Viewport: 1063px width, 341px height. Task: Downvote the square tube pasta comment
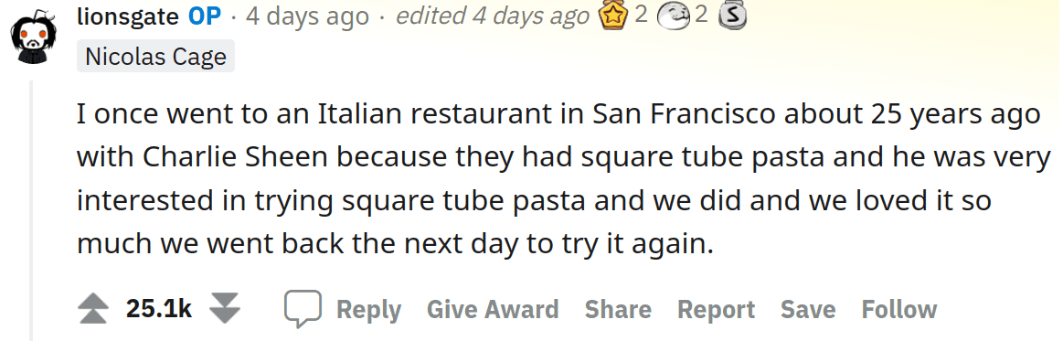click(x=225, y=310)
